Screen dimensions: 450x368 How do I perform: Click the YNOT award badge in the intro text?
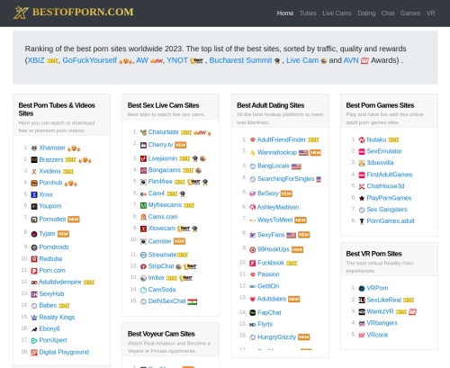[196, 61]
